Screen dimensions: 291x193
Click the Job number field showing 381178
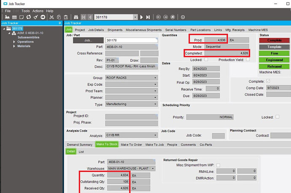132,40
